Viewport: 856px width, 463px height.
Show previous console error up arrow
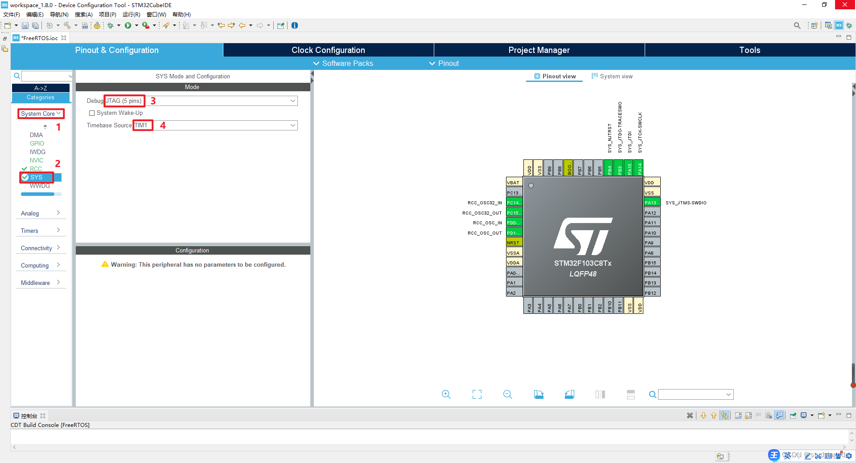coord(714,415)
